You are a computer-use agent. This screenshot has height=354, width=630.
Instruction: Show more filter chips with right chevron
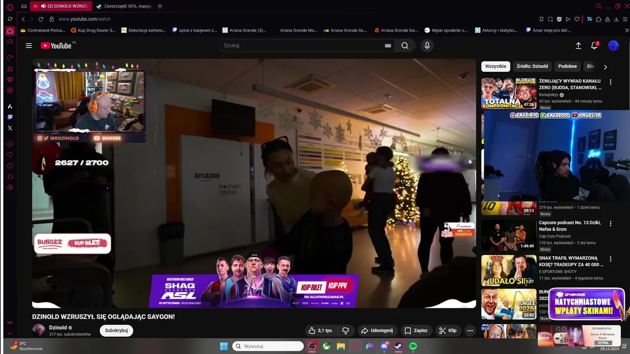click(605, 67)
